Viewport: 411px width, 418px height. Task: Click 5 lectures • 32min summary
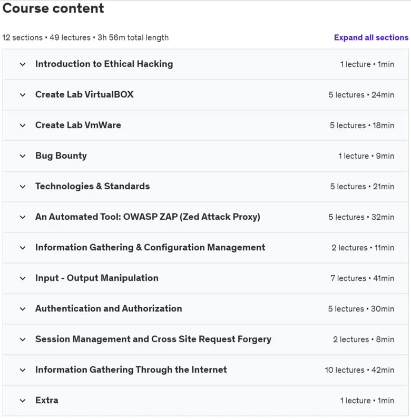[361, 217]
